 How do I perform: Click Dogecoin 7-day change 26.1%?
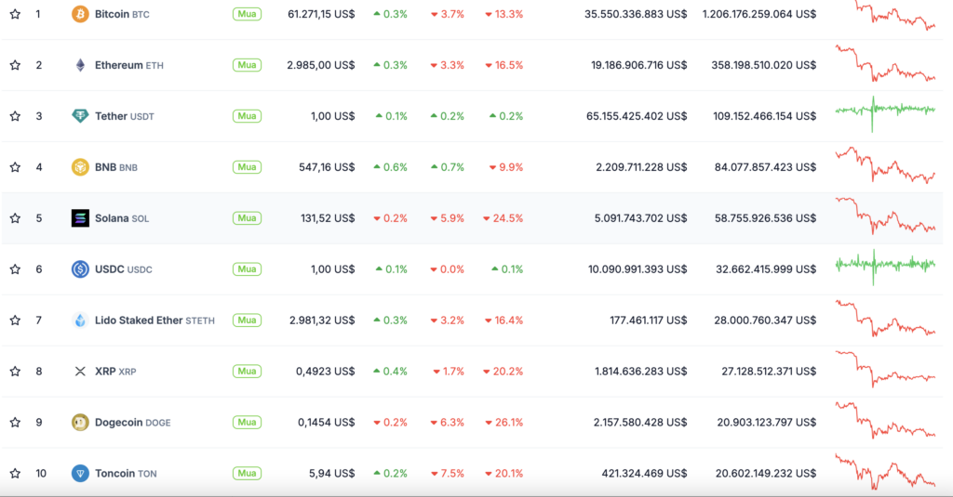pyautogui.click(x=503, y=422)
